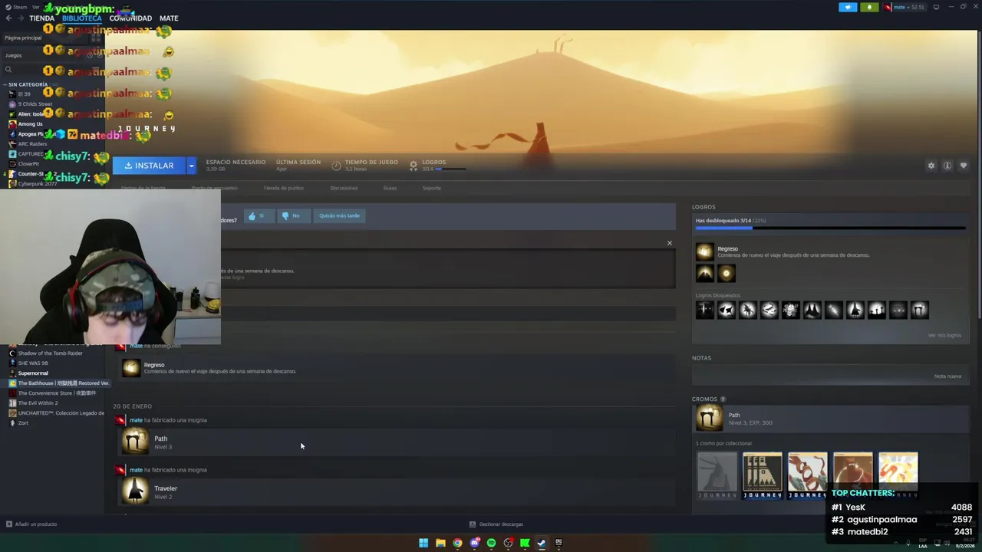Install Journey with the INSTALAR button

[x=150, y=166]
